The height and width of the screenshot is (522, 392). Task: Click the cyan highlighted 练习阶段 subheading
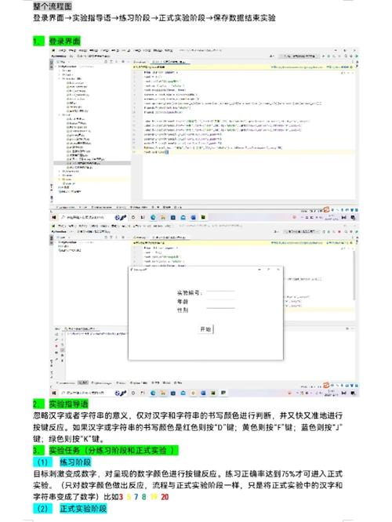75,462
